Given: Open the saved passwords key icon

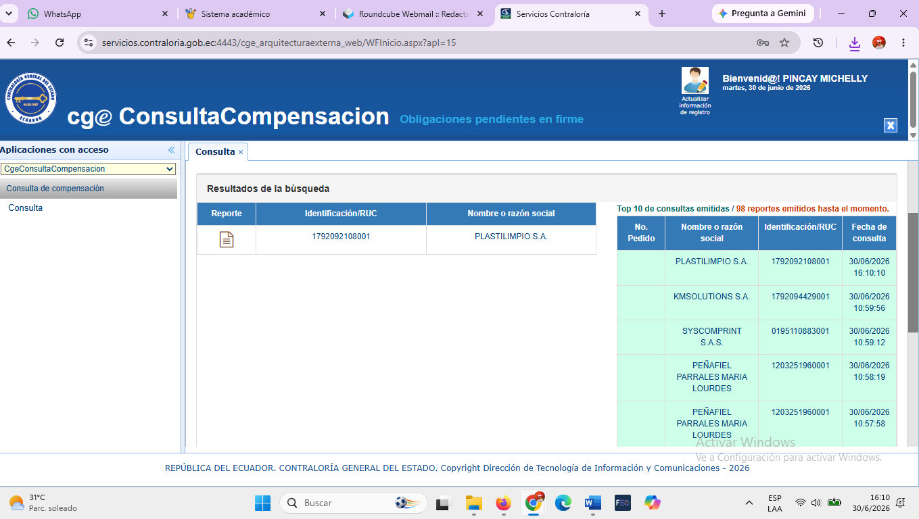Looking at the screenshot, I should 763,43.
